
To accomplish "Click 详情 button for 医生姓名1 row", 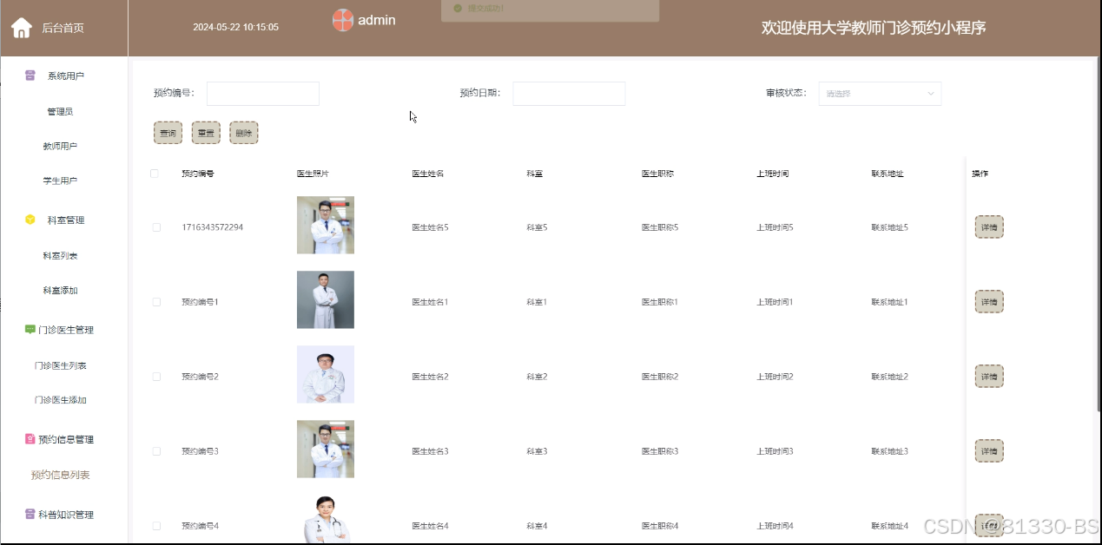I will coord(989,302).
